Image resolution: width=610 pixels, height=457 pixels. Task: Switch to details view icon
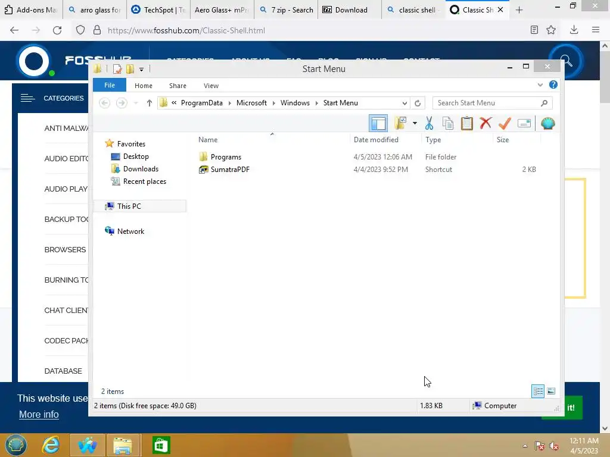[538, 392]
